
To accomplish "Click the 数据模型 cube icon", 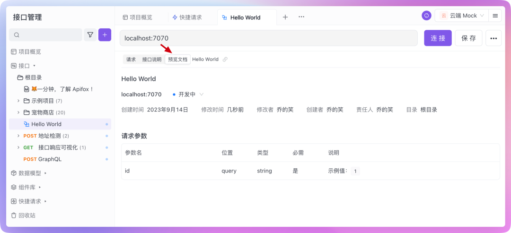I will pyautogui.click(x=14, y=173).
